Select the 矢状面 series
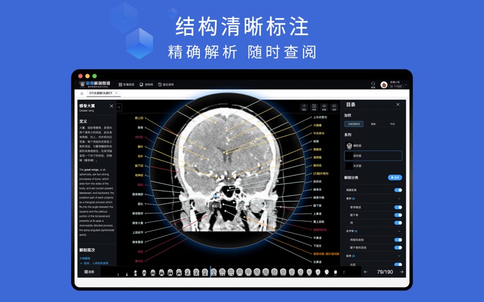The width and height of the screenshot is (484, 302). [373, 165]
